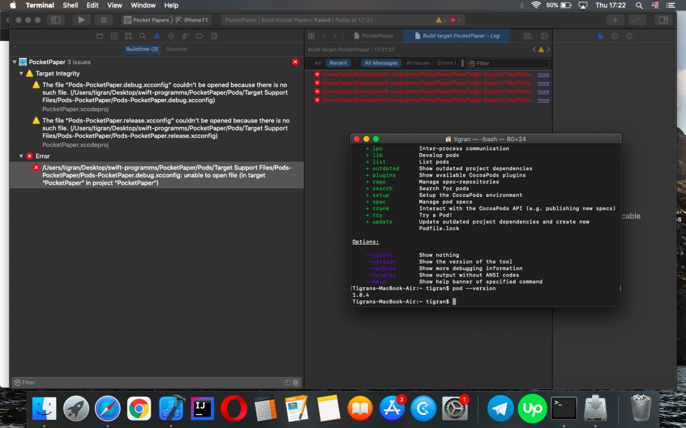Toggle the right inspector panel button
Image resolution: width=686 pixels, height=428 pixels.
663,20
